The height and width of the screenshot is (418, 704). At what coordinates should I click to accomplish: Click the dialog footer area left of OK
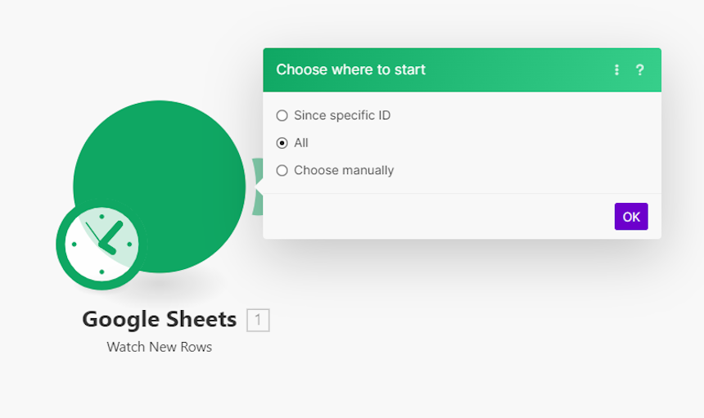pyautogui.click(x=435, y=217)
